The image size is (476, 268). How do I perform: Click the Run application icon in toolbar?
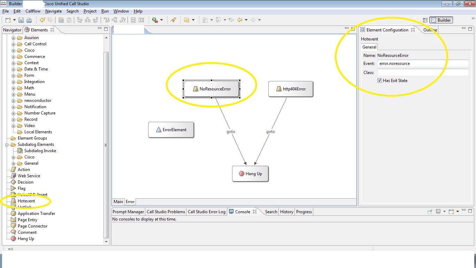[155, 20]
